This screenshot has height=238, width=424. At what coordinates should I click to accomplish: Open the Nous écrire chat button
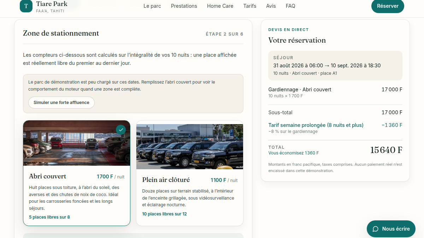tap(391, 229)
